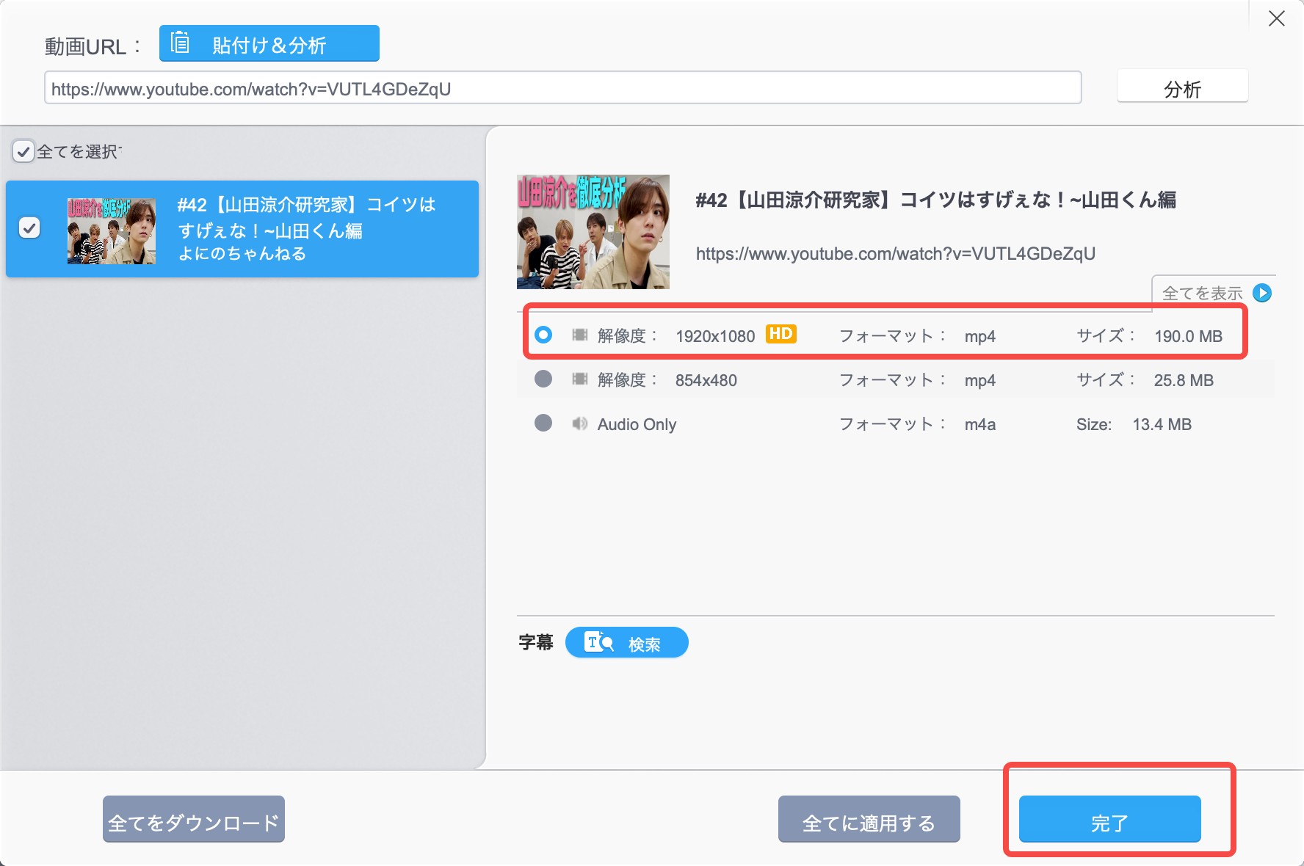Select the 854x480 mp4 radio button
1304x866 pixels.
pos(543,379)
